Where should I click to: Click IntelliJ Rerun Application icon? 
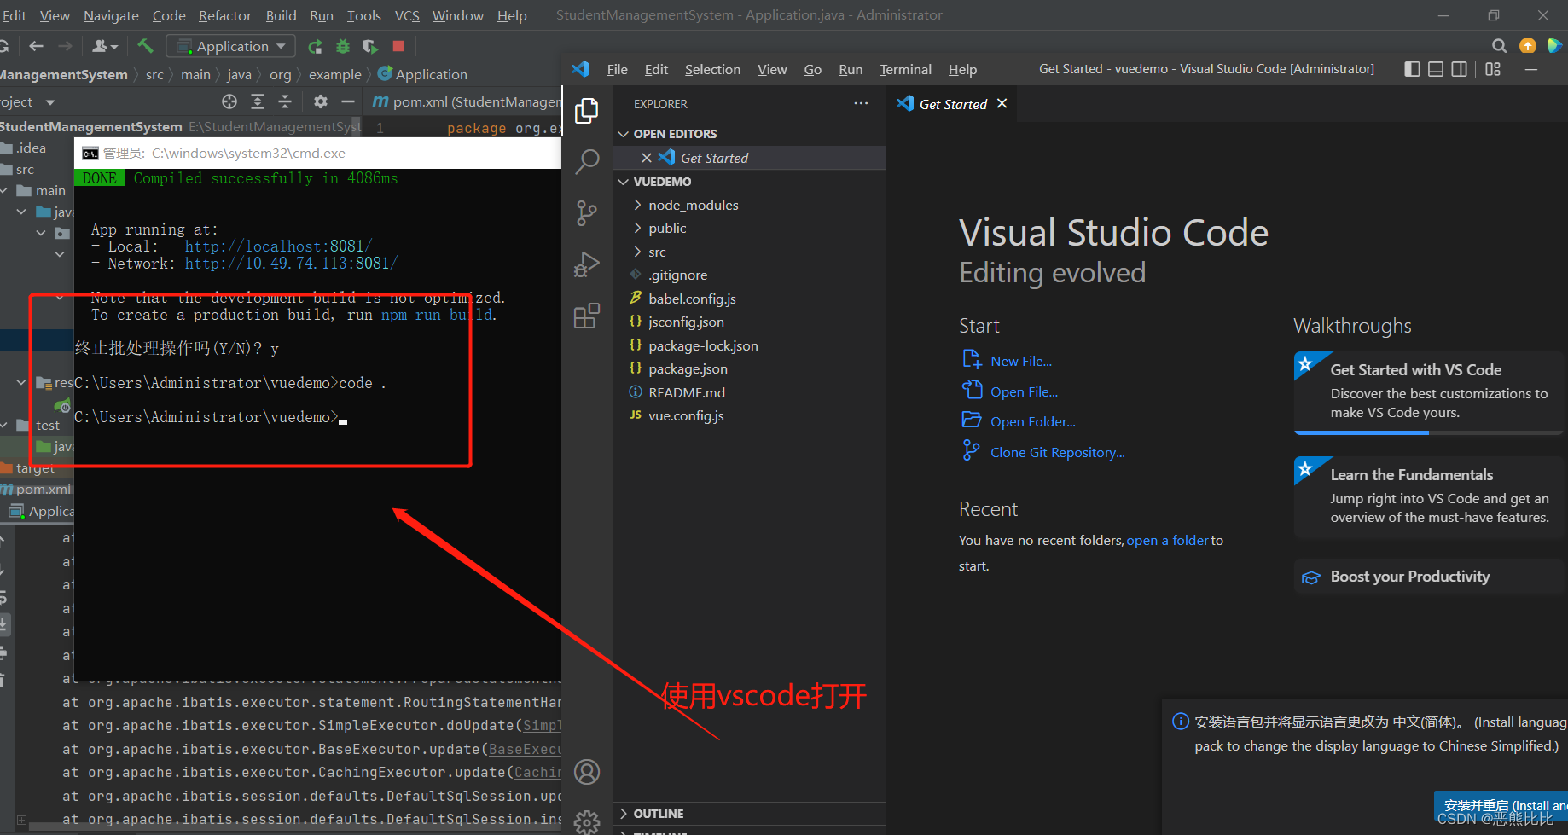316,46
